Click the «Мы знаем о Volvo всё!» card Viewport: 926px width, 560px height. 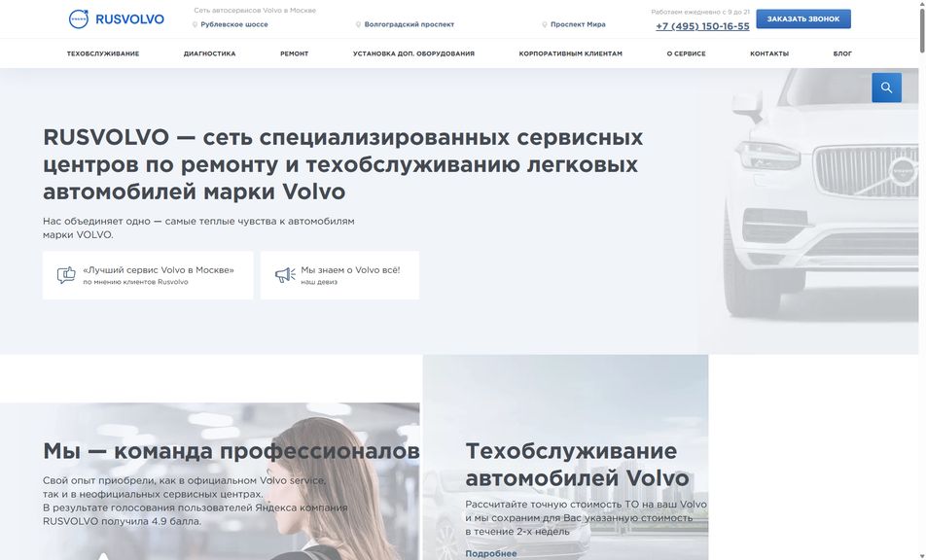click(x=339, y=275)
